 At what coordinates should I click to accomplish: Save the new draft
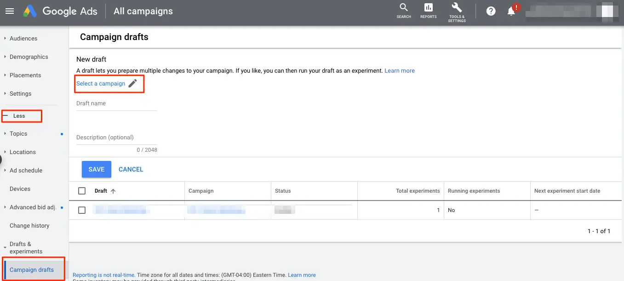pos(96,169)
